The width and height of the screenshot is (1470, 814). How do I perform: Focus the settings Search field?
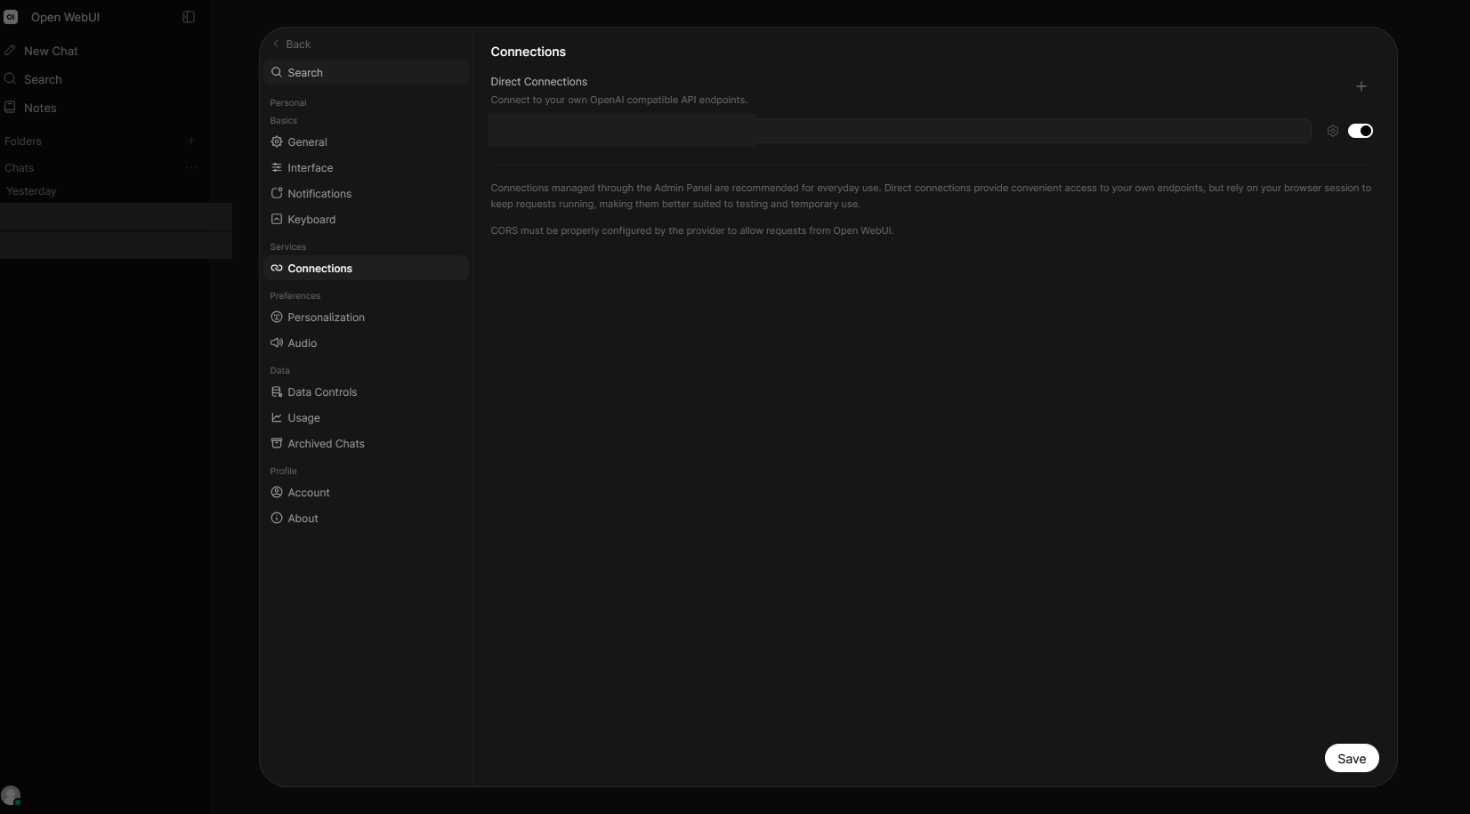tap(366, 72)
